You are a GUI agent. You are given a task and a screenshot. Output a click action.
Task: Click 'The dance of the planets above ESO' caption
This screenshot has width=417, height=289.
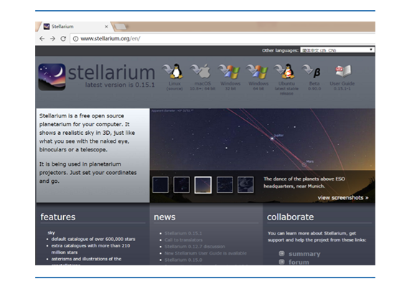tap(304, 179)
